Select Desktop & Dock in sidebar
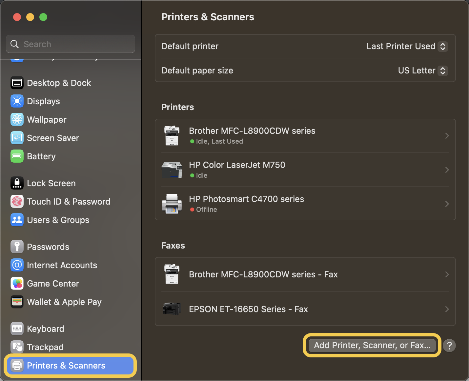 tap(71, 83)
